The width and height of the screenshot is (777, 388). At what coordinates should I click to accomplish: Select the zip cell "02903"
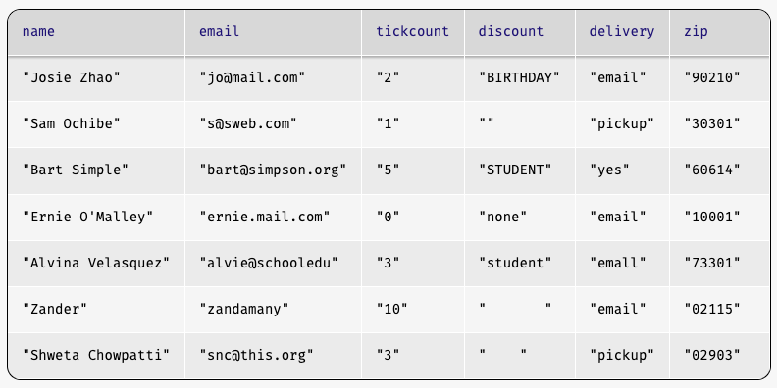tap(719, 356)
